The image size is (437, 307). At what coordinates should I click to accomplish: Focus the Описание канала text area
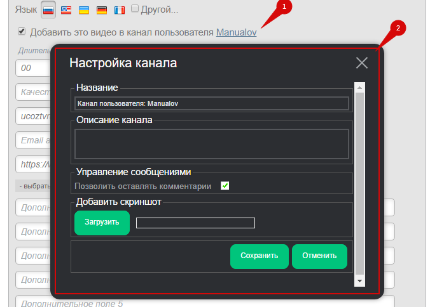211,143
